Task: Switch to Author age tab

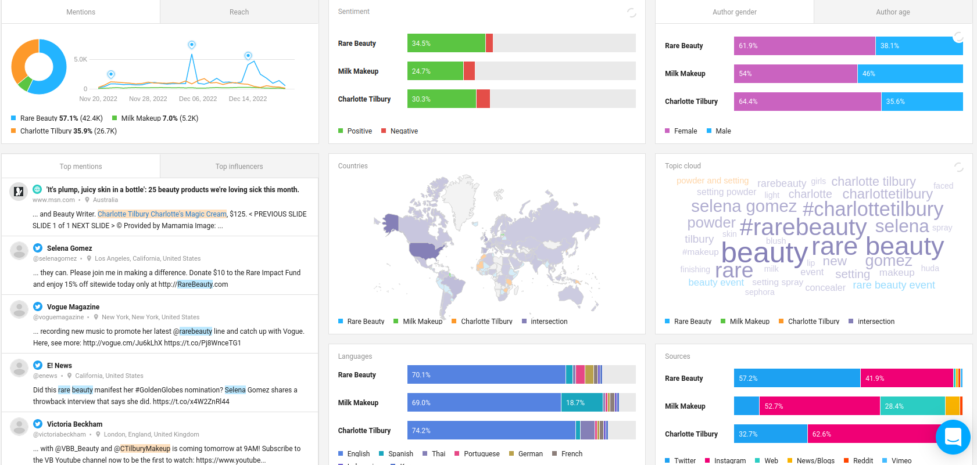Action: [893, 12]
